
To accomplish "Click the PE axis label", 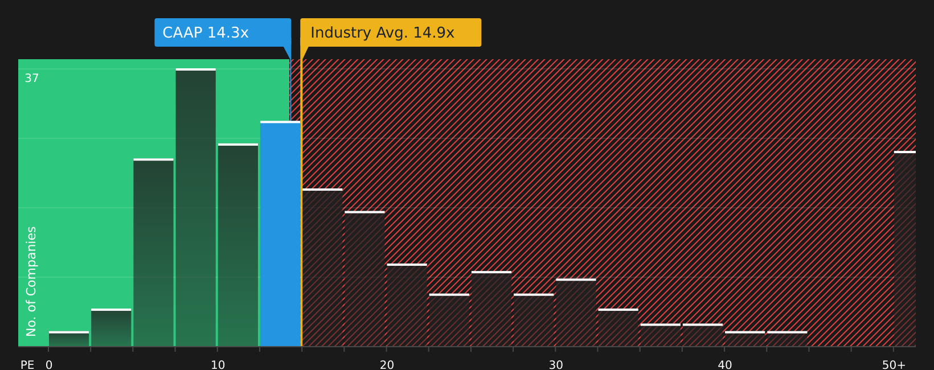I will pyautogui.click(x=27, y=365).
